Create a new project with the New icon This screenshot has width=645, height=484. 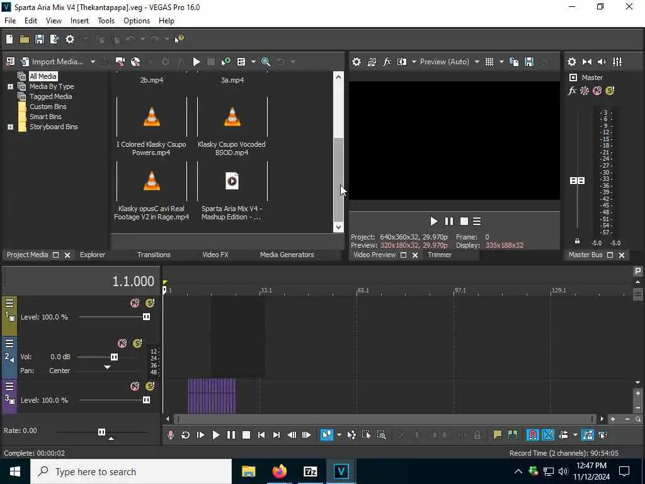[9, 39]
